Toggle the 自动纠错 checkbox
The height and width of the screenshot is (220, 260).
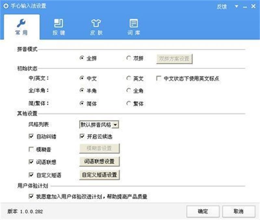31,136
